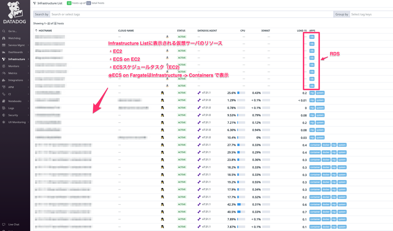The width and height of the screenshot is (393, 231).
Task: Click the system tag in 6.30% CPU row
Action: tap(320, 130)
